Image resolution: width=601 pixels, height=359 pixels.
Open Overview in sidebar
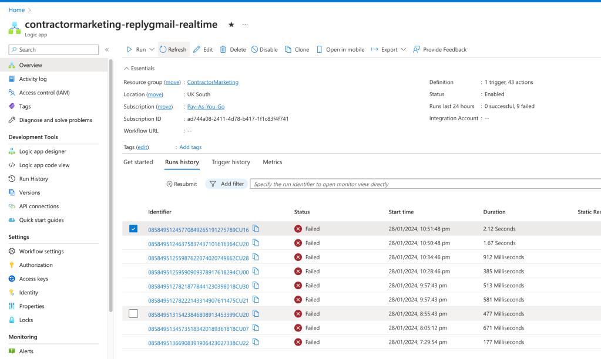click(53, 65)
